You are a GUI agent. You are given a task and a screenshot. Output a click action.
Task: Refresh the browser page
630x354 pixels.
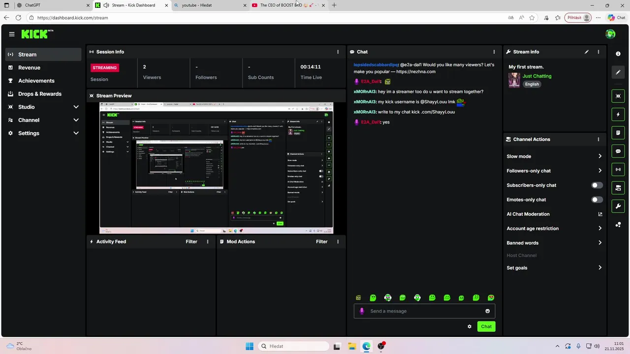click(18, 18)
